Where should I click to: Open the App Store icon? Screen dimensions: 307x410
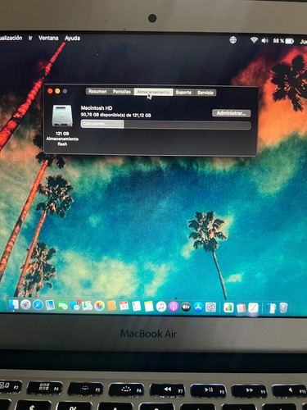tap(198, 307)
